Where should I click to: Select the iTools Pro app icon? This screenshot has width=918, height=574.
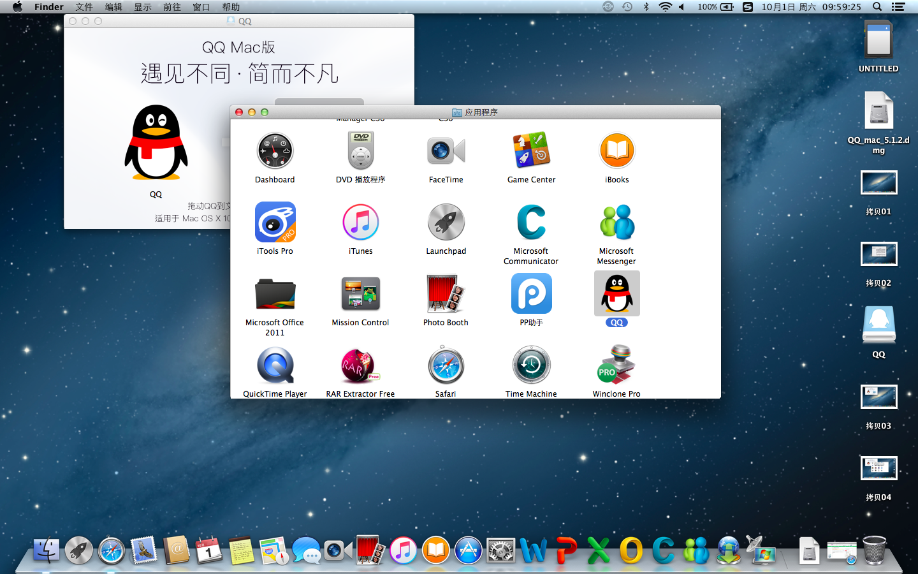point(275,222)
